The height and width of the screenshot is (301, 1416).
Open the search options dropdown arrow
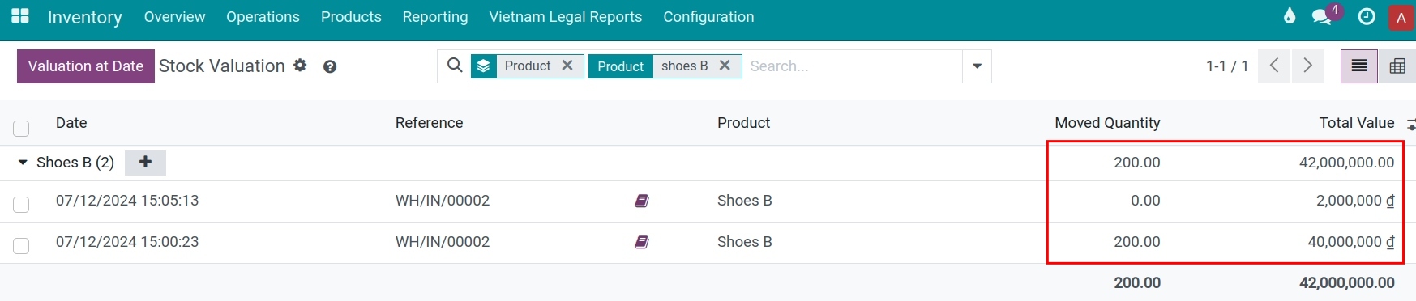pos(977,66)
